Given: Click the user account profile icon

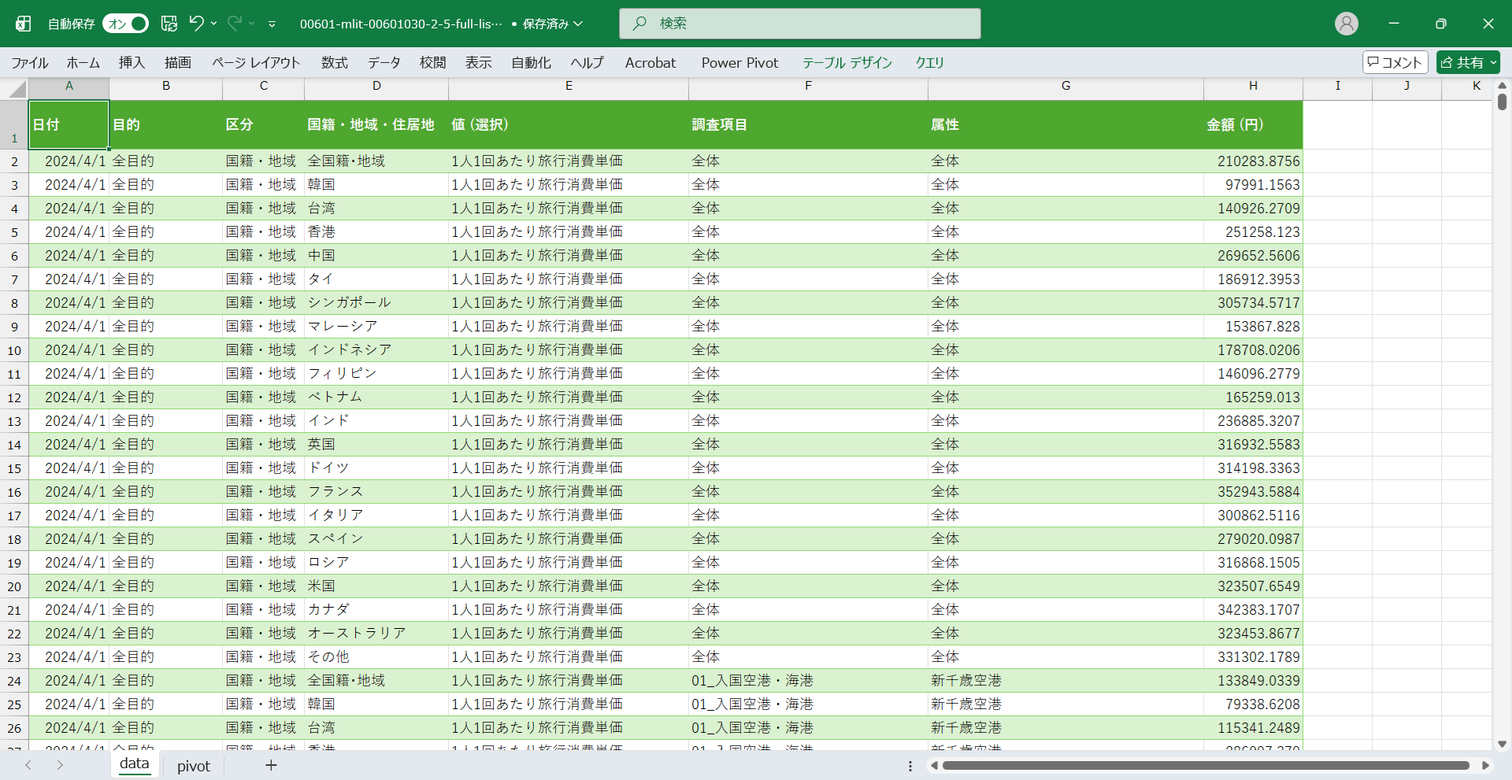Looking at the screenshot, I should click(x=1346, y=24).
